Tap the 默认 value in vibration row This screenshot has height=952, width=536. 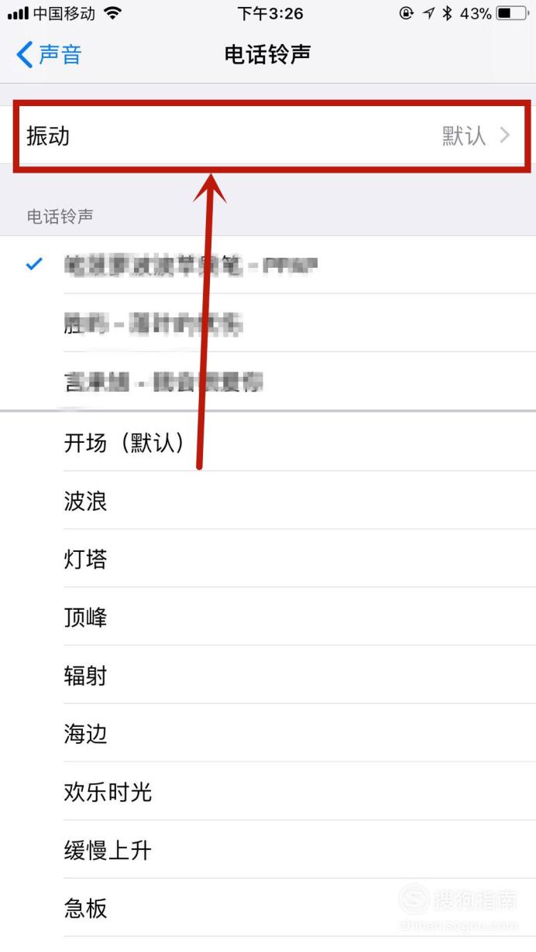(x=464, y=136)
